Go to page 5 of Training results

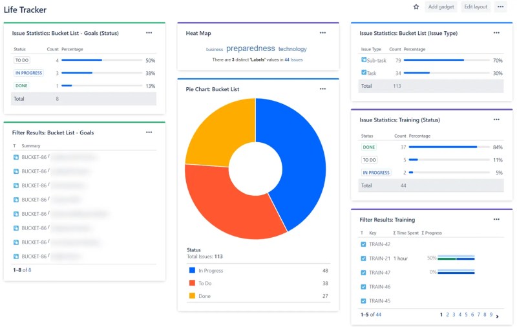(466, 315)
